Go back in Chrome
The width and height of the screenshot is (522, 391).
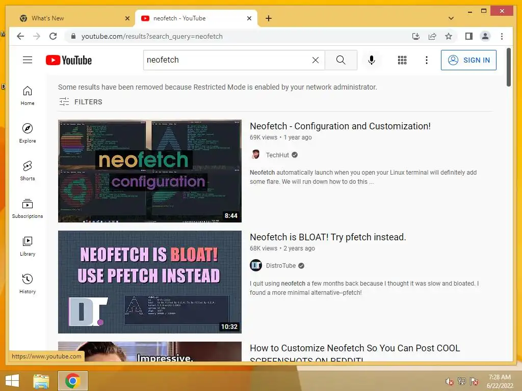[20, 36]
